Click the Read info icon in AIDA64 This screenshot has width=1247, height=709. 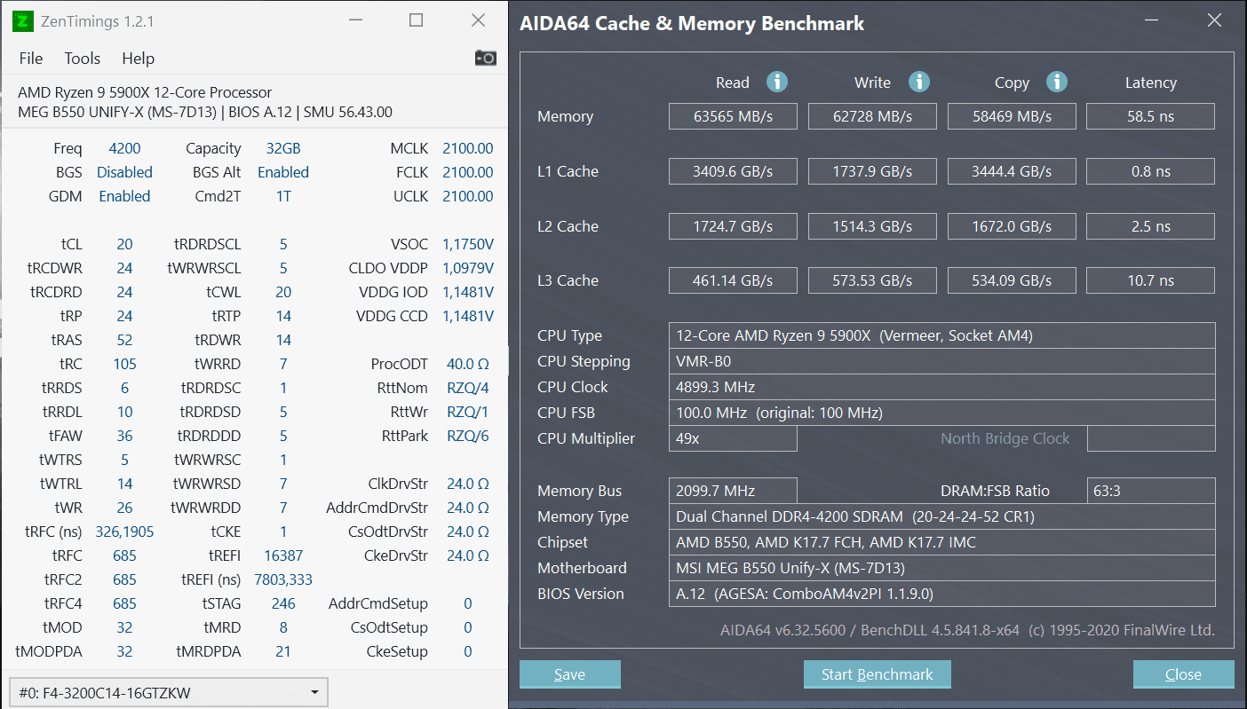pyautogui.click(x=777, y=82)
